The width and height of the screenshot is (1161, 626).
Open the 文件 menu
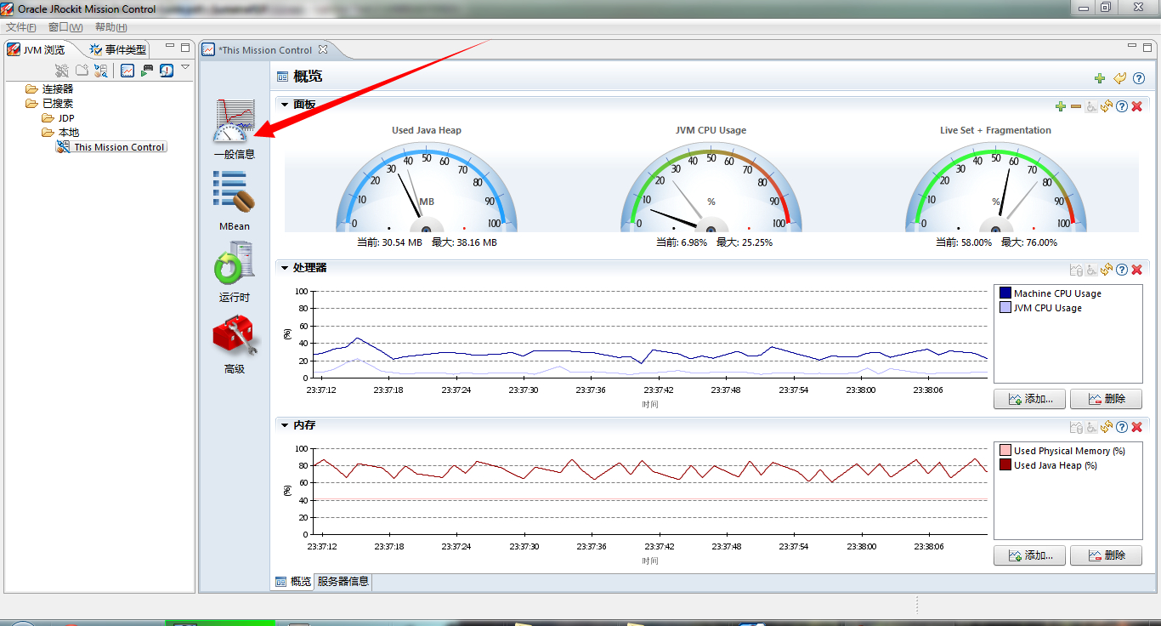tap(21, 27)
